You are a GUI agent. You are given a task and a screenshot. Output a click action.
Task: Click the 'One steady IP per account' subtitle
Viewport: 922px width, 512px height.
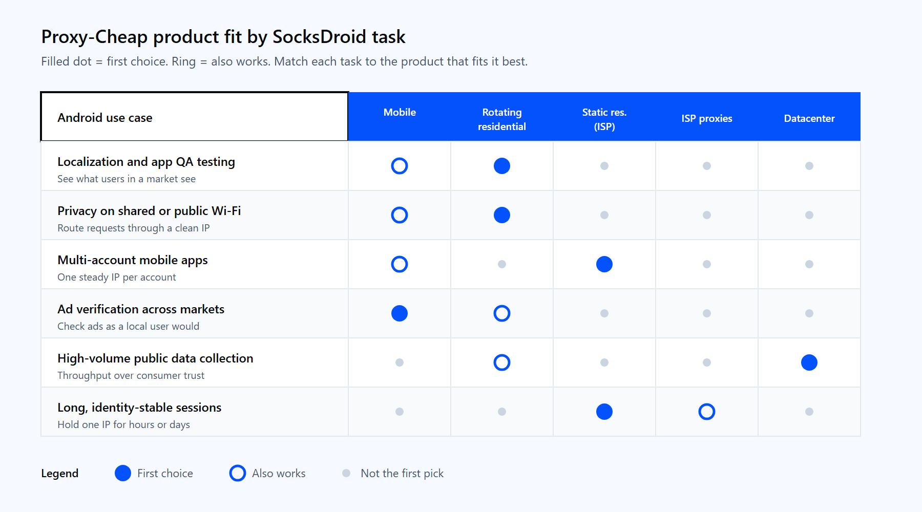point(117,277)
